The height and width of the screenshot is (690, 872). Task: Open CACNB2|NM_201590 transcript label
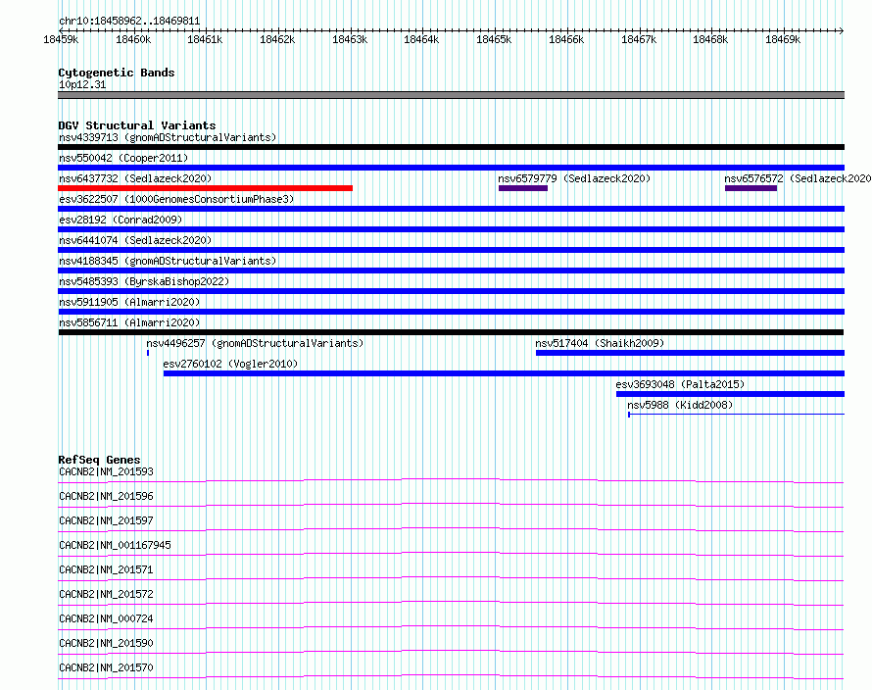106,643
